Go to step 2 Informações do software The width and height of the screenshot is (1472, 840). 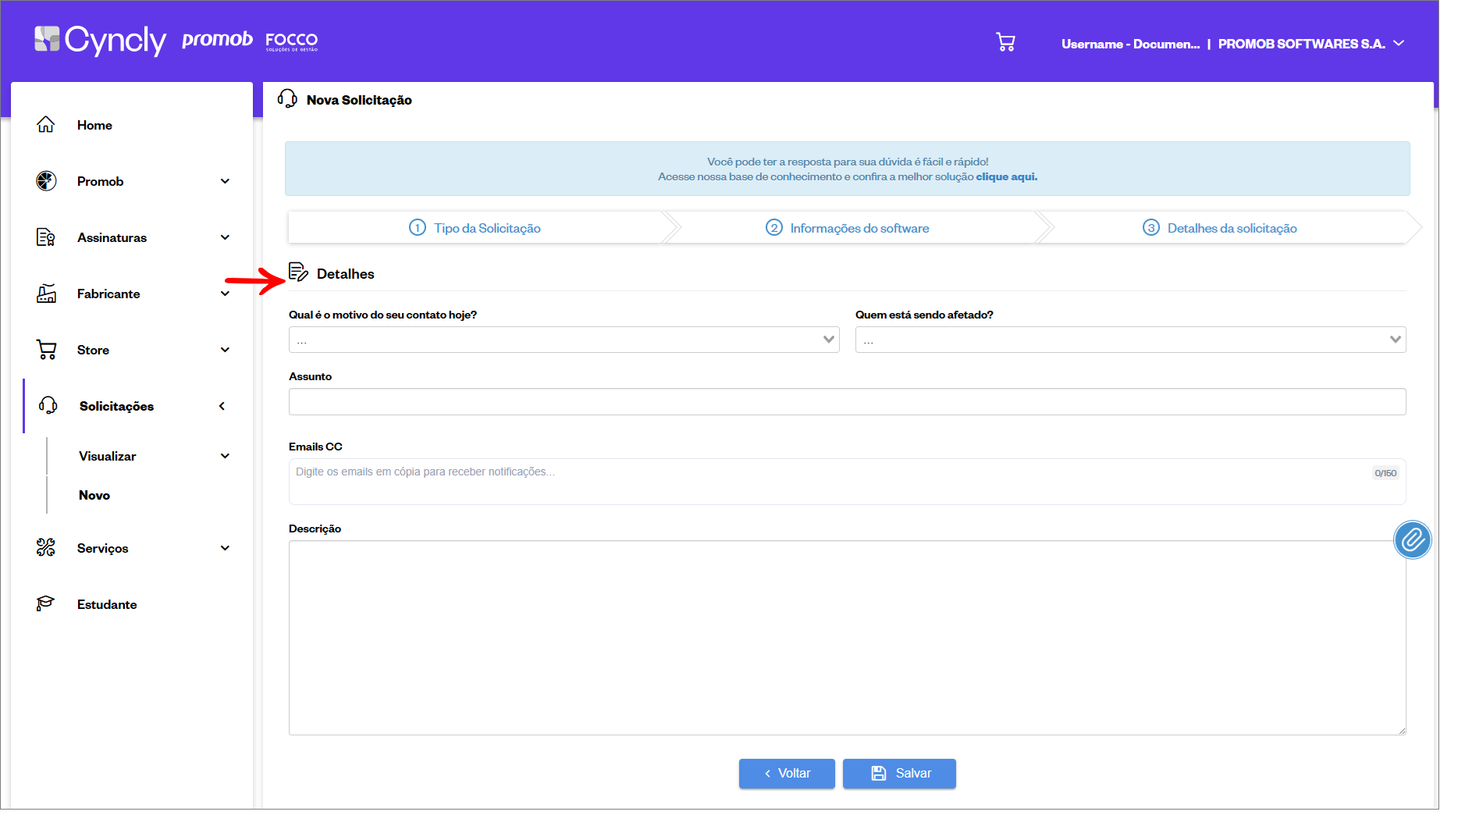[x=848, y=228]
